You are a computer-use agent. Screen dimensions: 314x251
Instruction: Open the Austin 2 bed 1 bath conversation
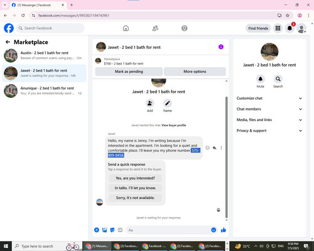pos(44,55)
